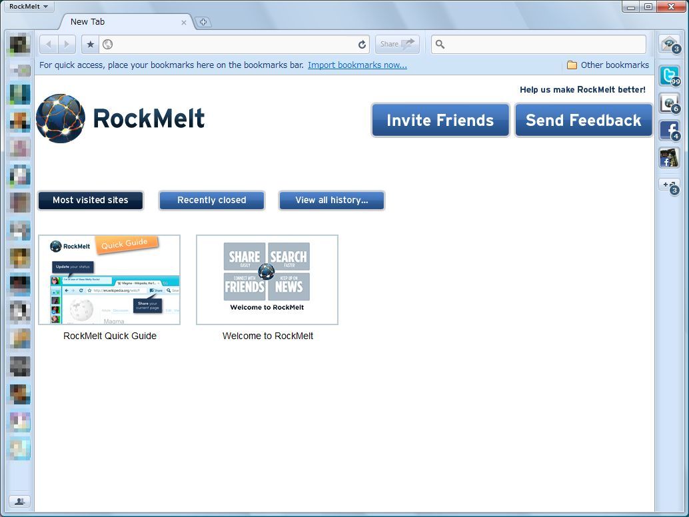
Task: Click the Invite Friends button
Action: point(440,120)
